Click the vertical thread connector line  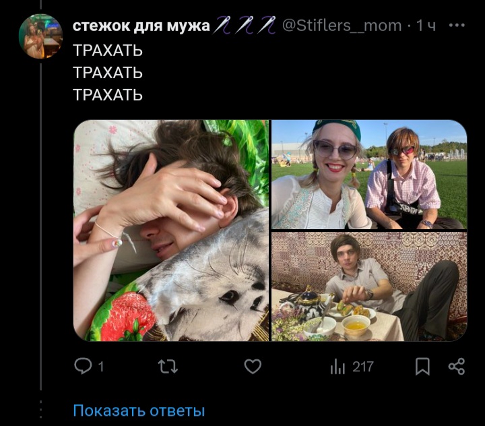pyautogui.click(x=40, y=226)
